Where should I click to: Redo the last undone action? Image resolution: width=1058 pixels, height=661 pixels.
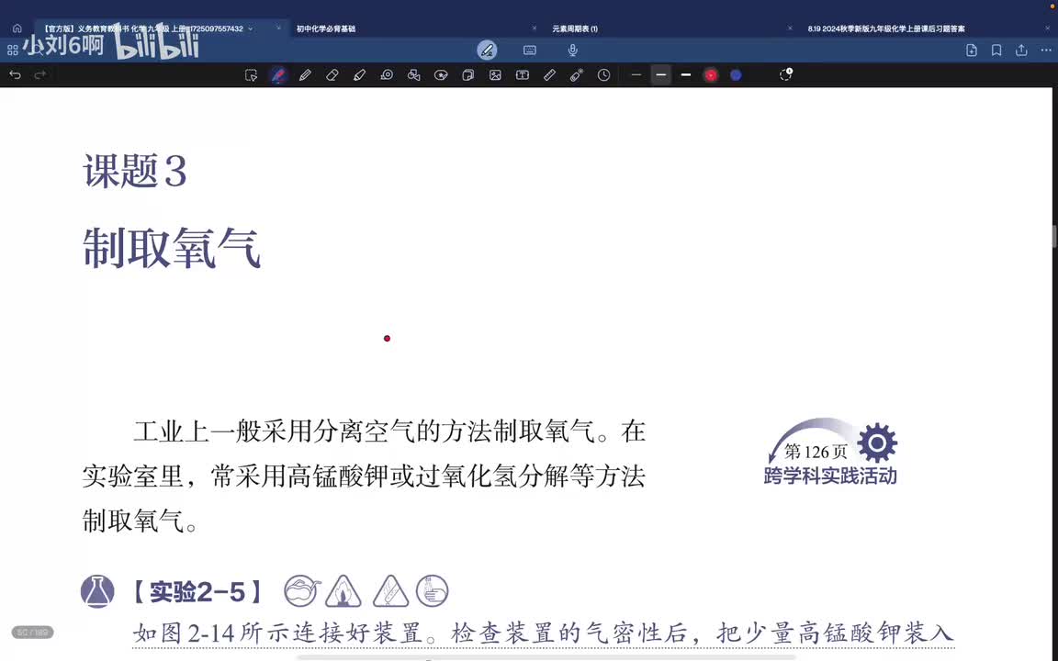(x=40, y=75)
